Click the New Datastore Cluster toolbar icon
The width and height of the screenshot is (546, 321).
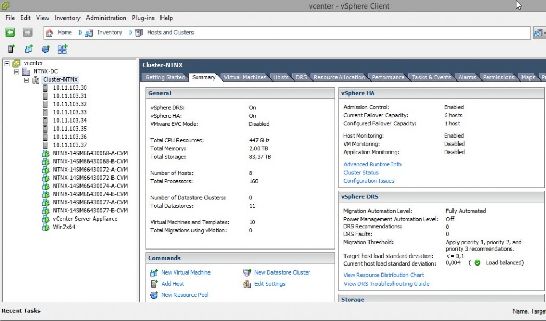[247, 272]
